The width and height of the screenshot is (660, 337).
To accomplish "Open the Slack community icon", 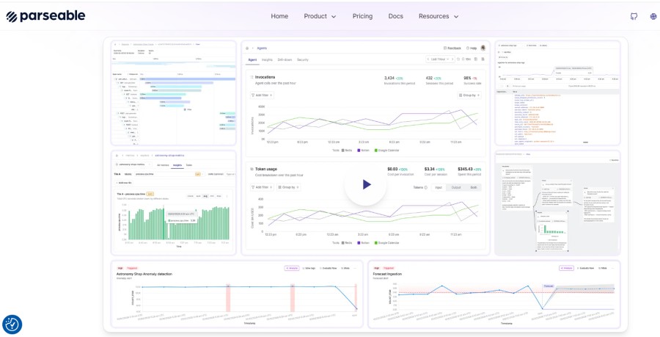I will 653,16.
